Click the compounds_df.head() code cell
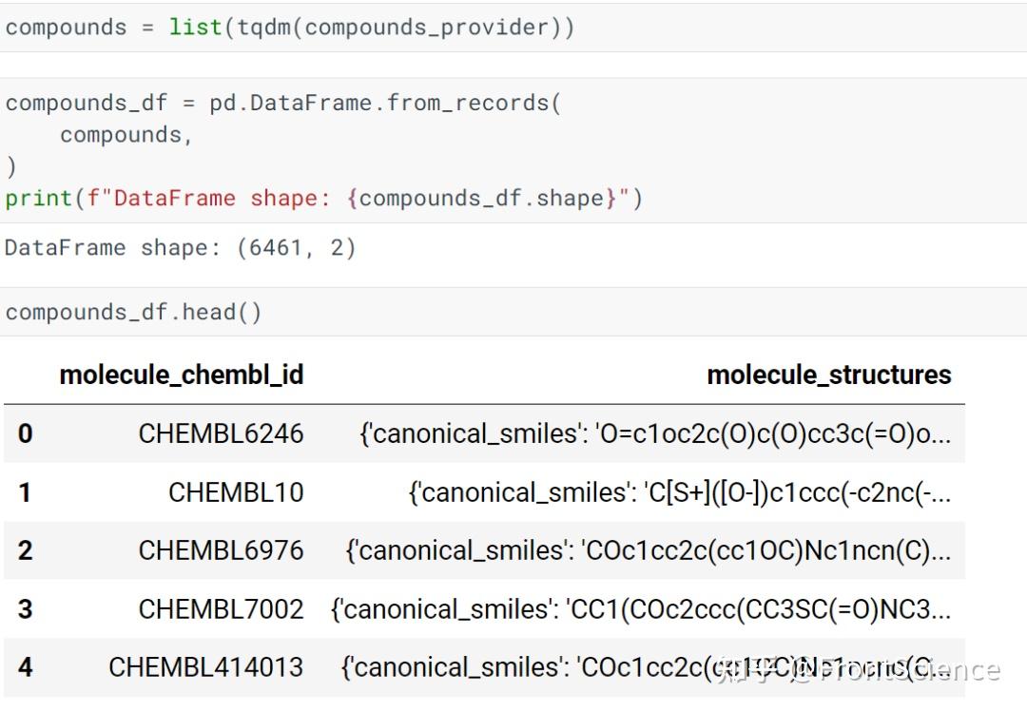 133,312
